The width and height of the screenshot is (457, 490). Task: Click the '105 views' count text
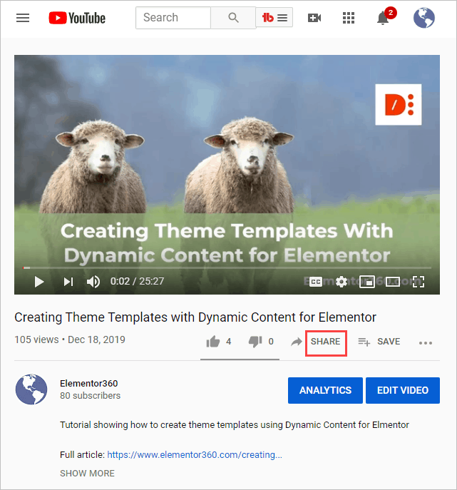[x=36, y=340]
